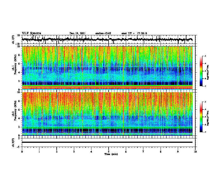Click the ch.3(V) axis label
The image size is (220, 170).
(13, 142)
